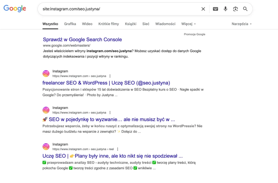Open the on-screen keyboard input tool
This screenshot has height=183, width=278.
[215, 9]
